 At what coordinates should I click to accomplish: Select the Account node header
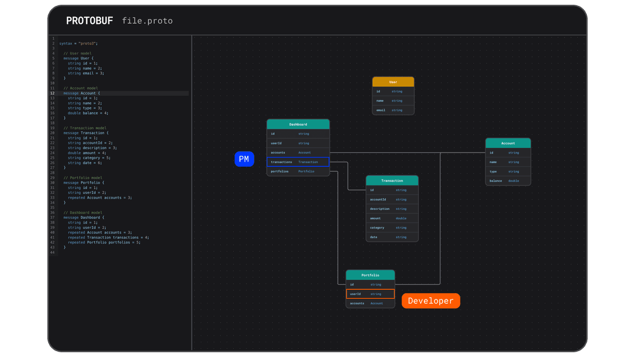click(508, 143)
